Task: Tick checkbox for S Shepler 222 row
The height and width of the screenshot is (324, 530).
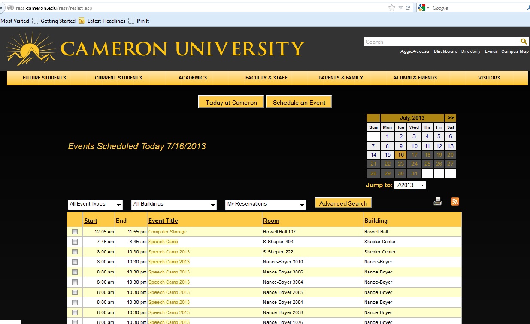Action: click(x=75, y=252)
